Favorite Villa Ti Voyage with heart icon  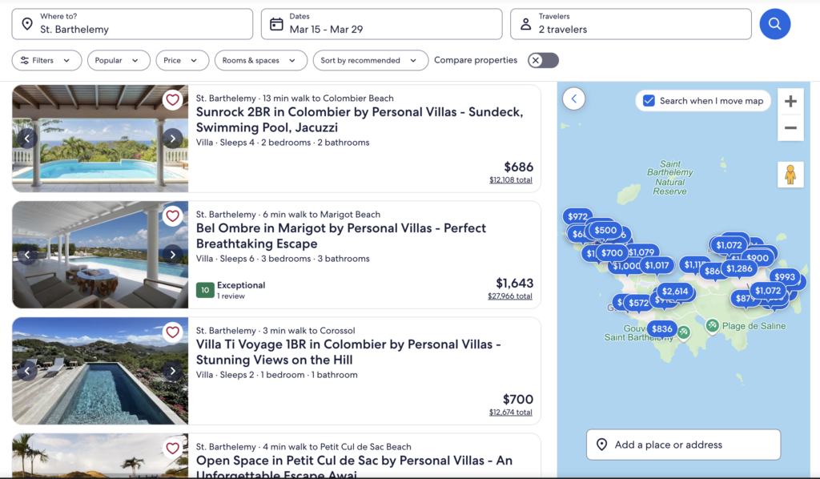click(173, 332)
